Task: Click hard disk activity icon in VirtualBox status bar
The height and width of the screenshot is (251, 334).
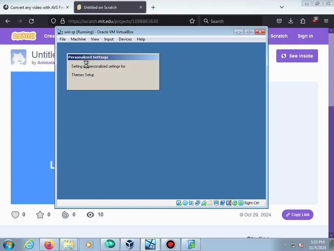Action: [179, 203]
